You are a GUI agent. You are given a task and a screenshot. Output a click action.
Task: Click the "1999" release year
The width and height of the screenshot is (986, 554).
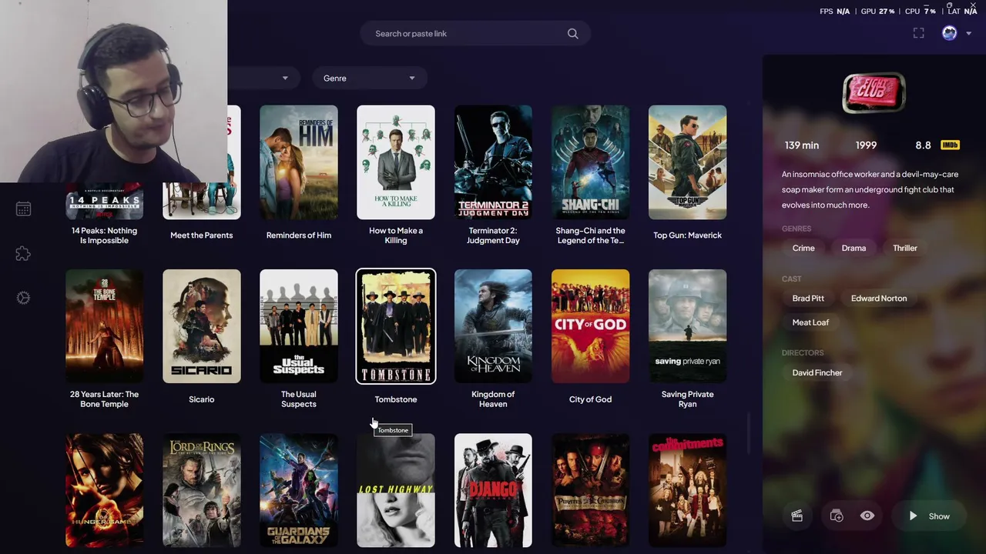tap(866, 145)
